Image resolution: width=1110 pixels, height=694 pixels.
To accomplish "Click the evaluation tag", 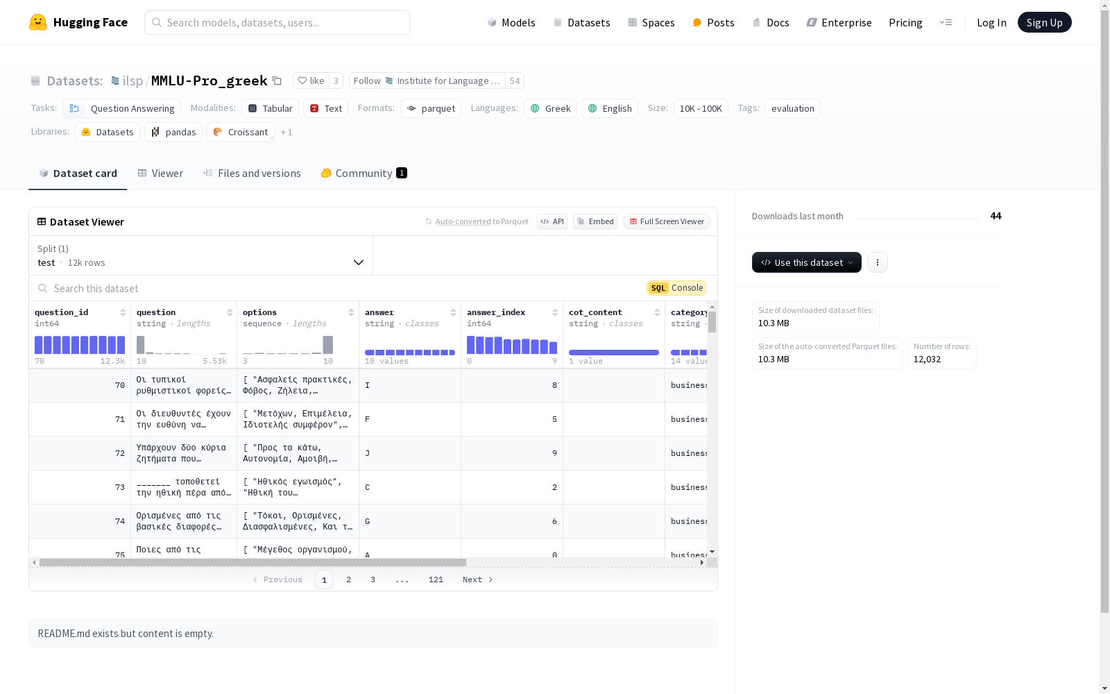I will point(793,108).
